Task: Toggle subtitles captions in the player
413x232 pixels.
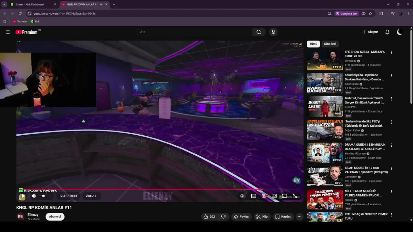Action: [254, 196]
